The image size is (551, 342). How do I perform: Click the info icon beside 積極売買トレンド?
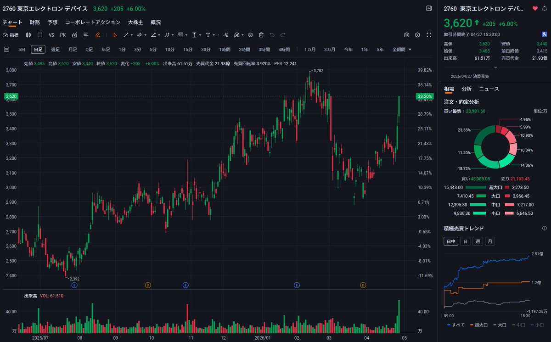click(544, 228)
